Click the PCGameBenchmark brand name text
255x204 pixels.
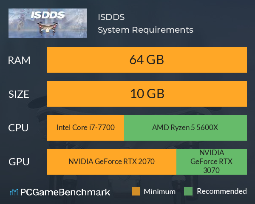coord(65,192)
